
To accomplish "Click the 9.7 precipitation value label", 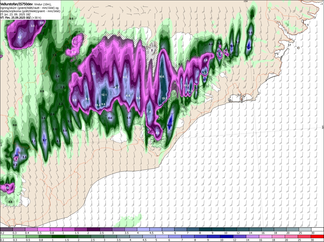I will pyautogui.click(x=206, y=73).
